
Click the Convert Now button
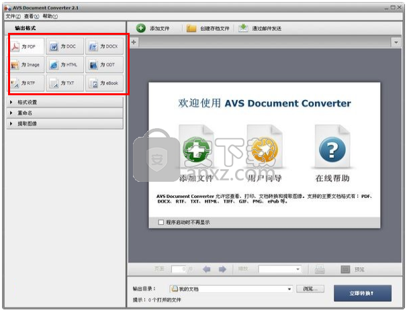(x=363, y=293)
